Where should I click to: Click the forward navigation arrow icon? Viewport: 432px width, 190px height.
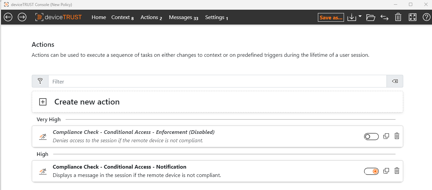pyautogui.click(x=22, y=17)
